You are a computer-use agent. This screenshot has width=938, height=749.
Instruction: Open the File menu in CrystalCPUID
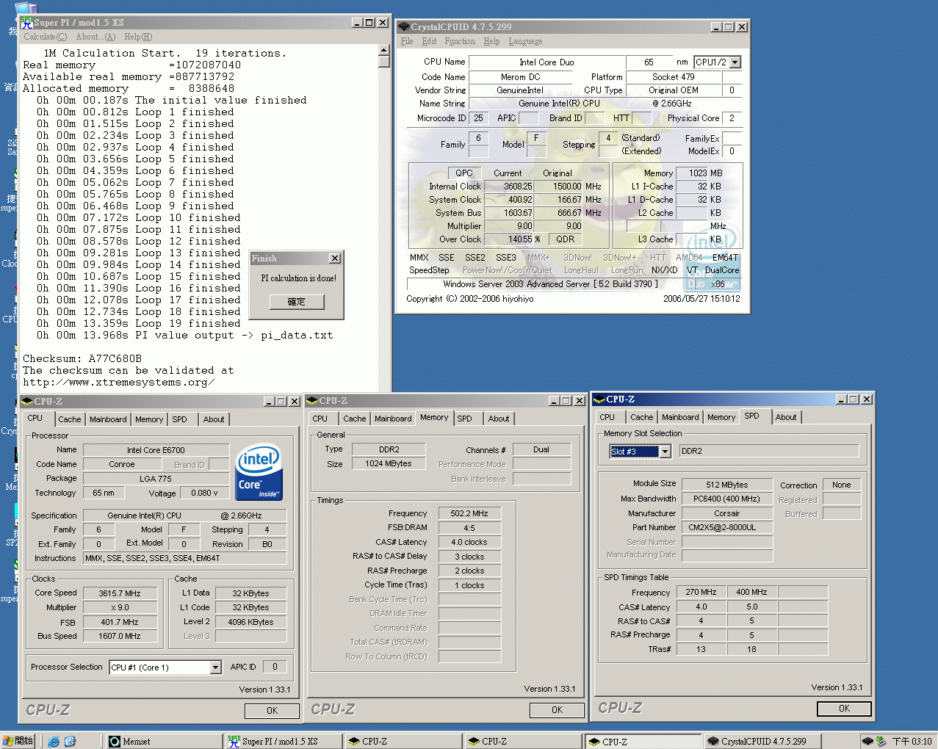coord(407,42)
